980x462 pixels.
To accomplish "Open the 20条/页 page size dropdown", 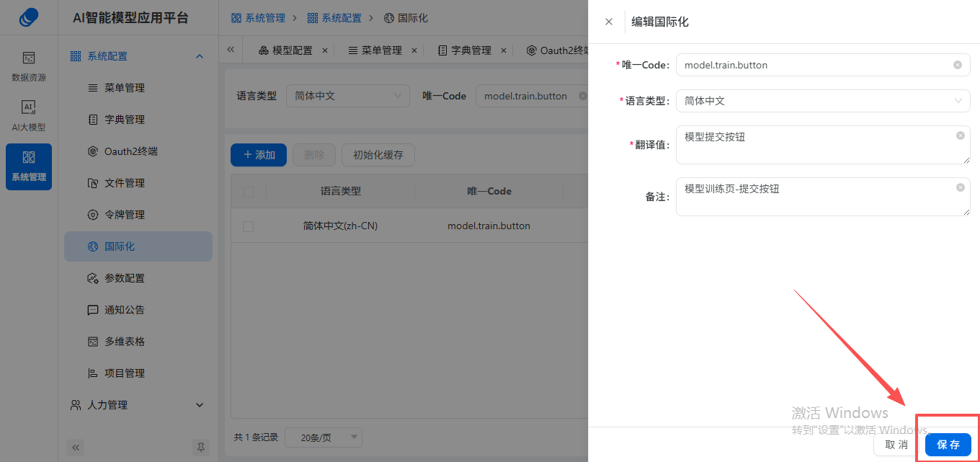I will [324, 437].
